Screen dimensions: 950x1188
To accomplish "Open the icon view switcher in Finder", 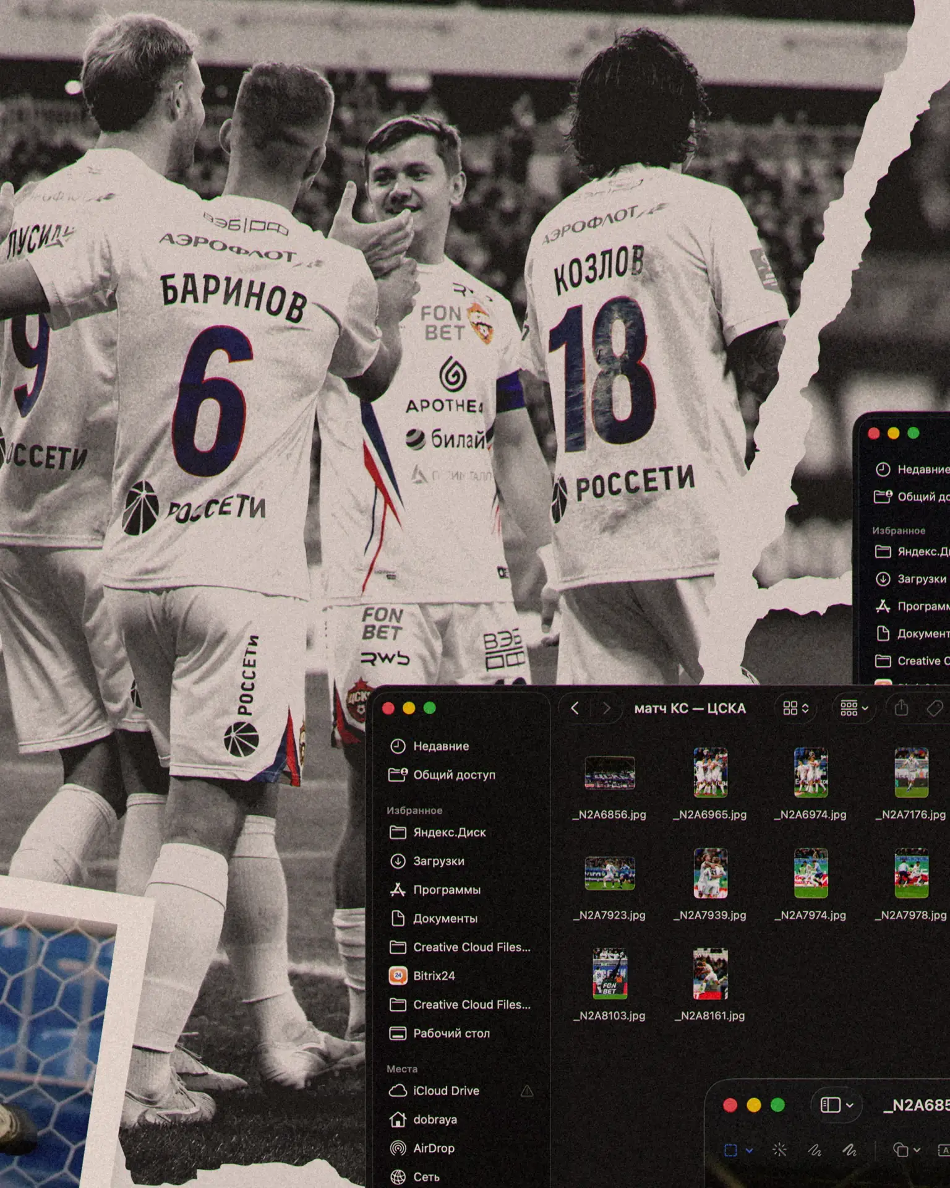I will (795, 708).
